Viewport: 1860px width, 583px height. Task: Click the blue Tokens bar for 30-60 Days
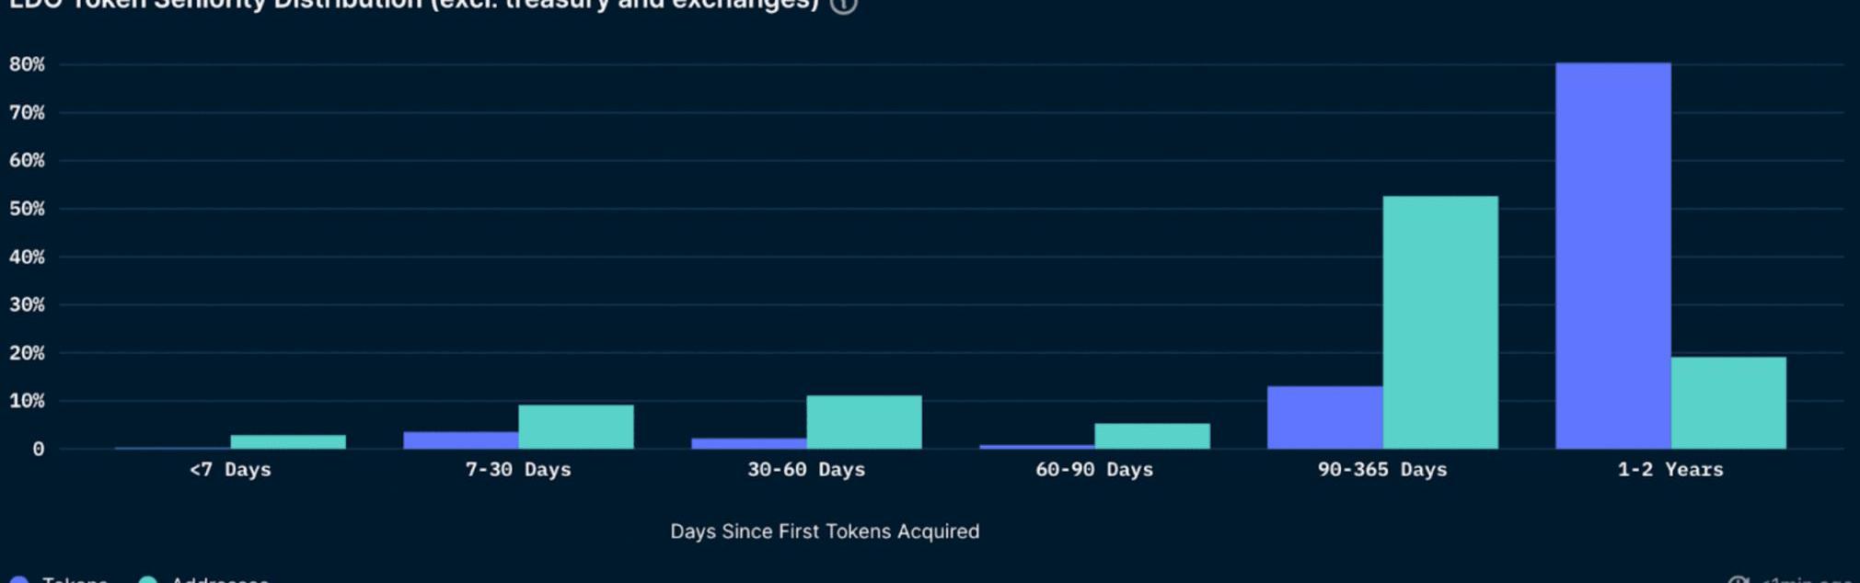(x=748, y=443)
